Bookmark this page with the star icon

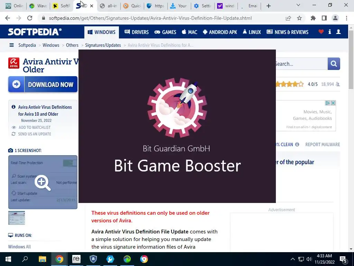click(x=299, y=18)
